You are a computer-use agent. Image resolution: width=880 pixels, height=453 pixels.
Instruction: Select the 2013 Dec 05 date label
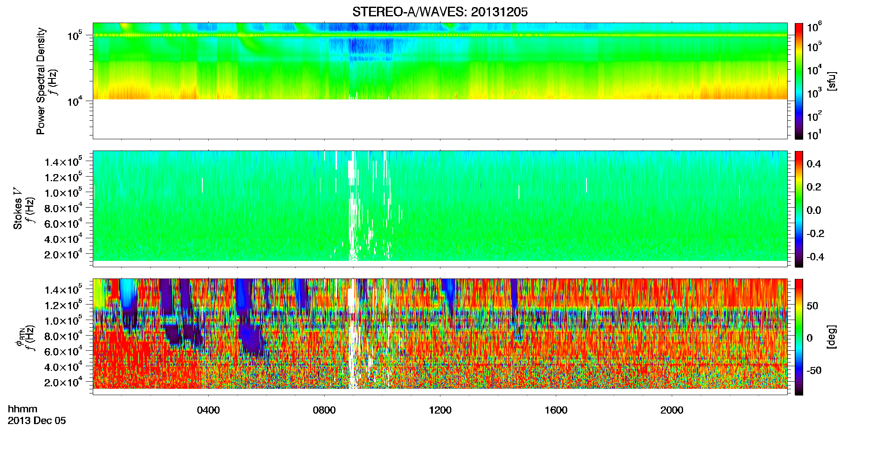37,421
